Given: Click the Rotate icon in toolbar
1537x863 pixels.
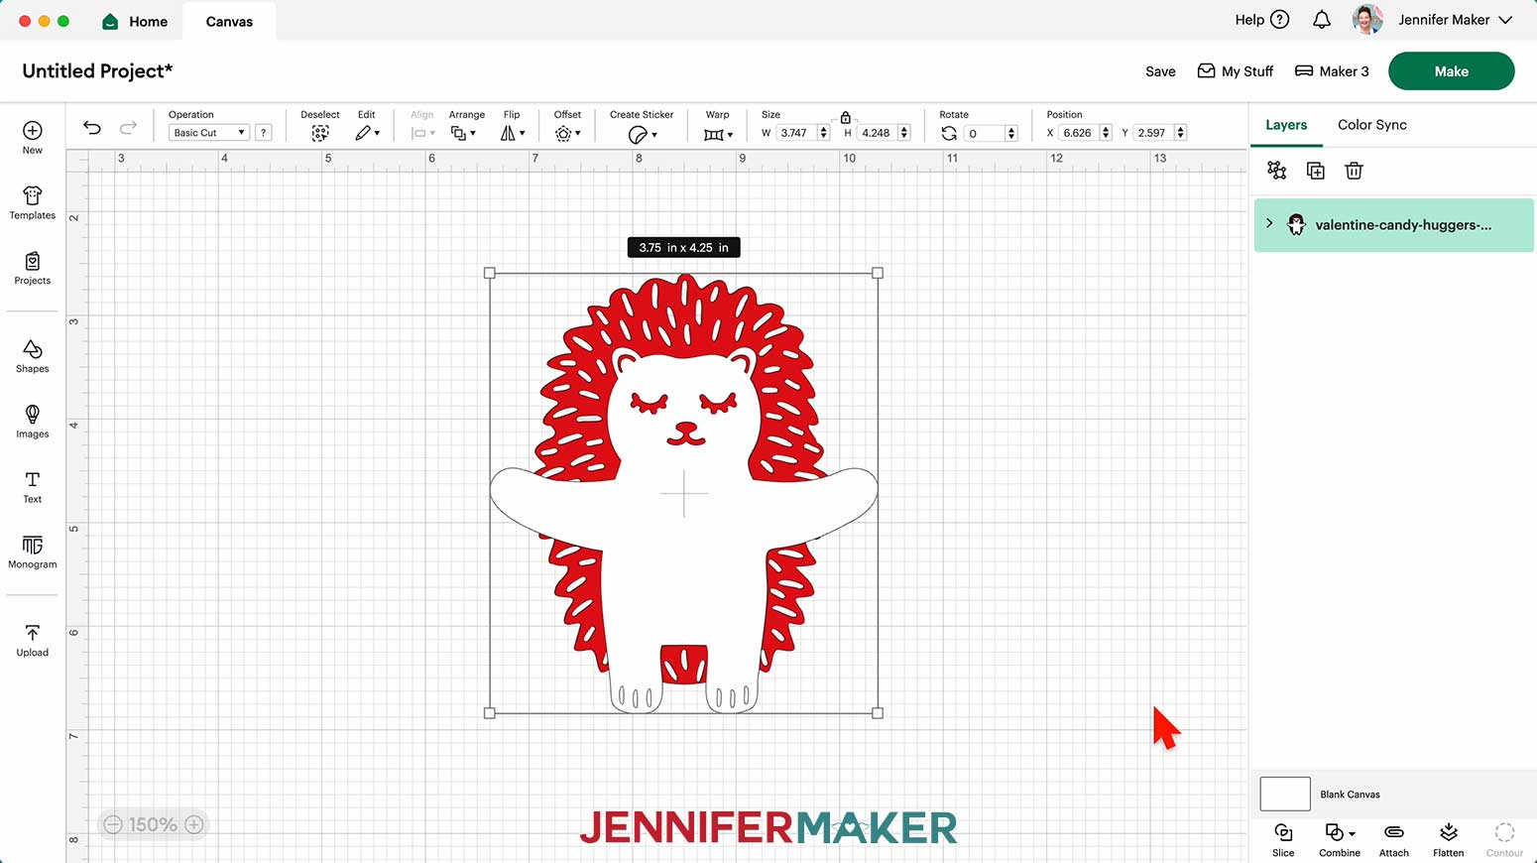Looking at the screenshot, I should tap(949, 133).
